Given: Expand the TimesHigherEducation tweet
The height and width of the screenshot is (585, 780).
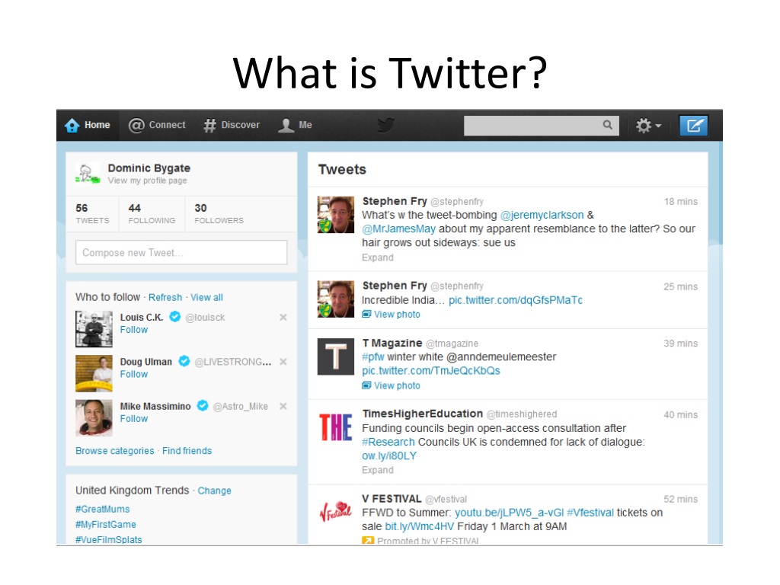Looking at the screenshot, I should point(378,470).
